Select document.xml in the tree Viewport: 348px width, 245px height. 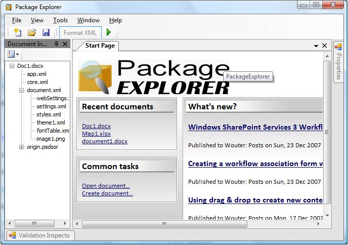coord(44,90)
